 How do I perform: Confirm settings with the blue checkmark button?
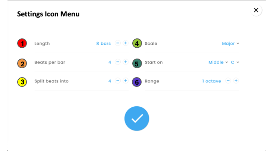pos(137,119)
